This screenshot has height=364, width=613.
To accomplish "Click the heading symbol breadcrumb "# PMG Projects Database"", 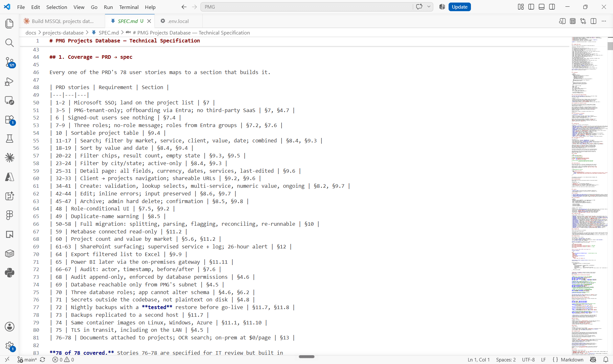I will [x=191, y=33].
